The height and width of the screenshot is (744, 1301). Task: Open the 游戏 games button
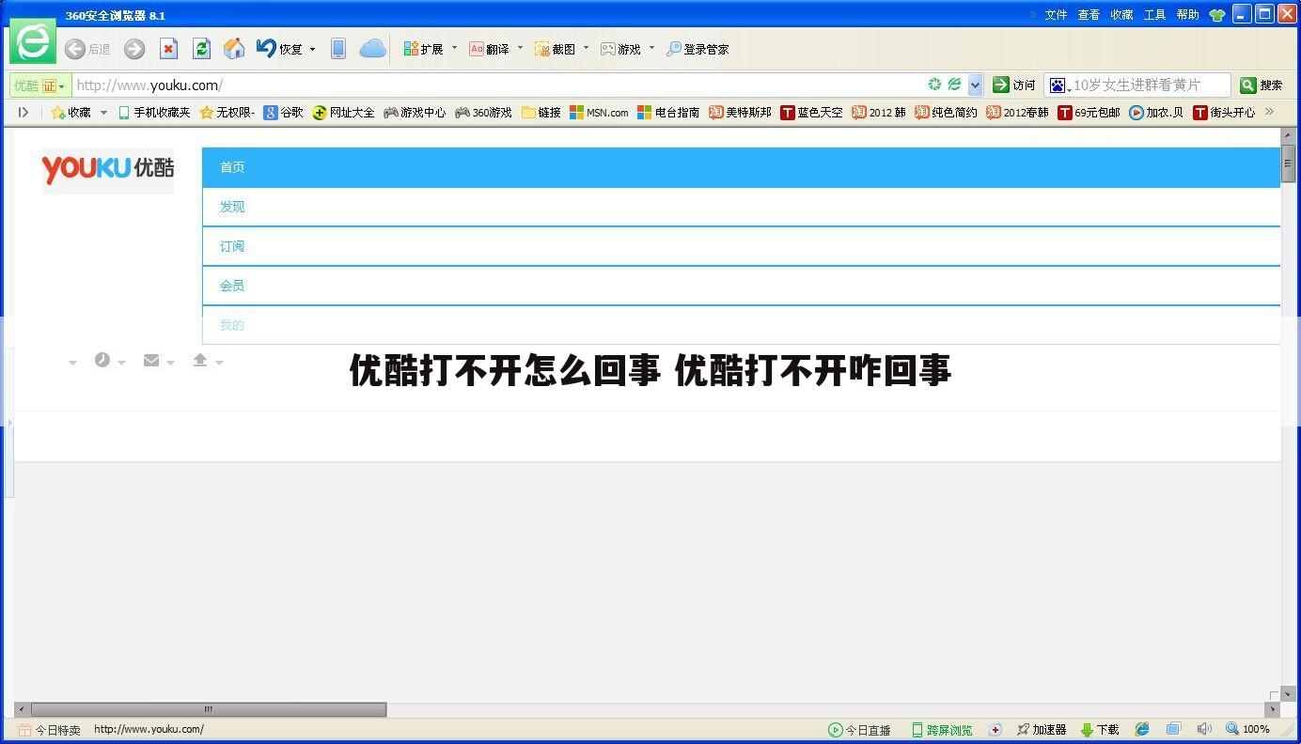tap(620, 49)
